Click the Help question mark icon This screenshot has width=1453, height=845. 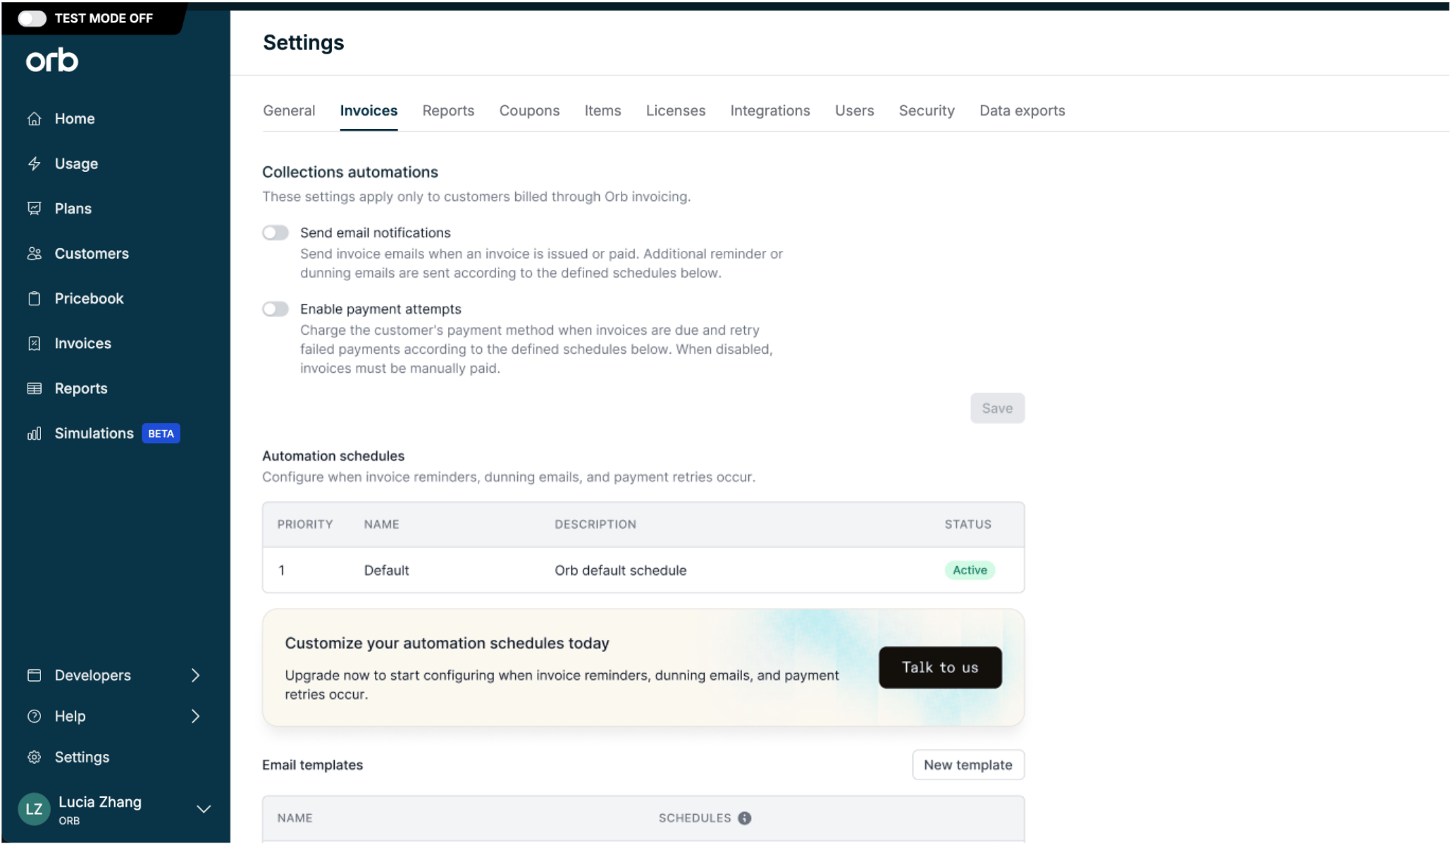click(x=34, y=717)
